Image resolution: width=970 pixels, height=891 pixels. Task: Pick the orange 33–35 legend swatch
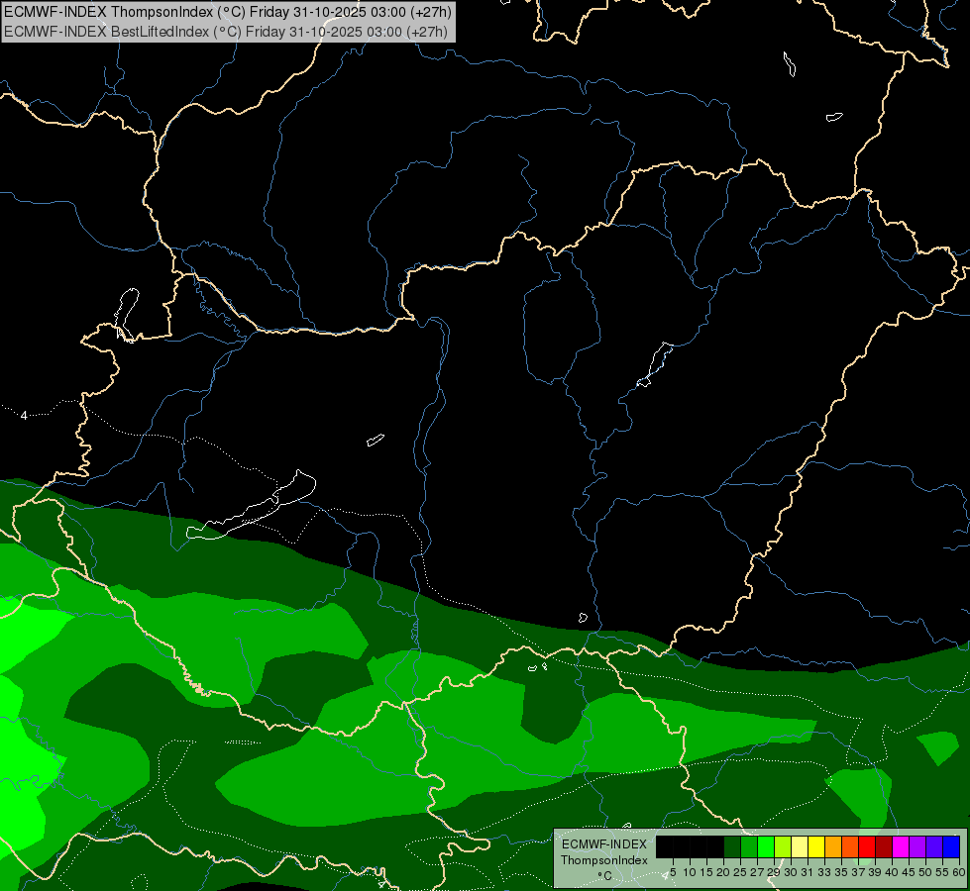click(833, 846)
